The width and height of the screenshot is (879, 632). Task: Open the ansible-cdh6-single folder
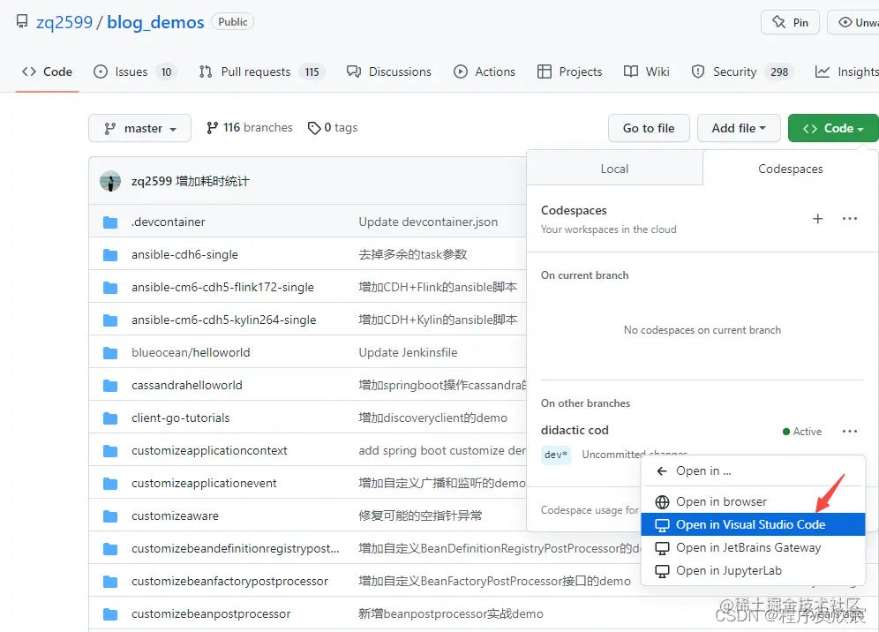pyautogui.click(x=184, y=254)
